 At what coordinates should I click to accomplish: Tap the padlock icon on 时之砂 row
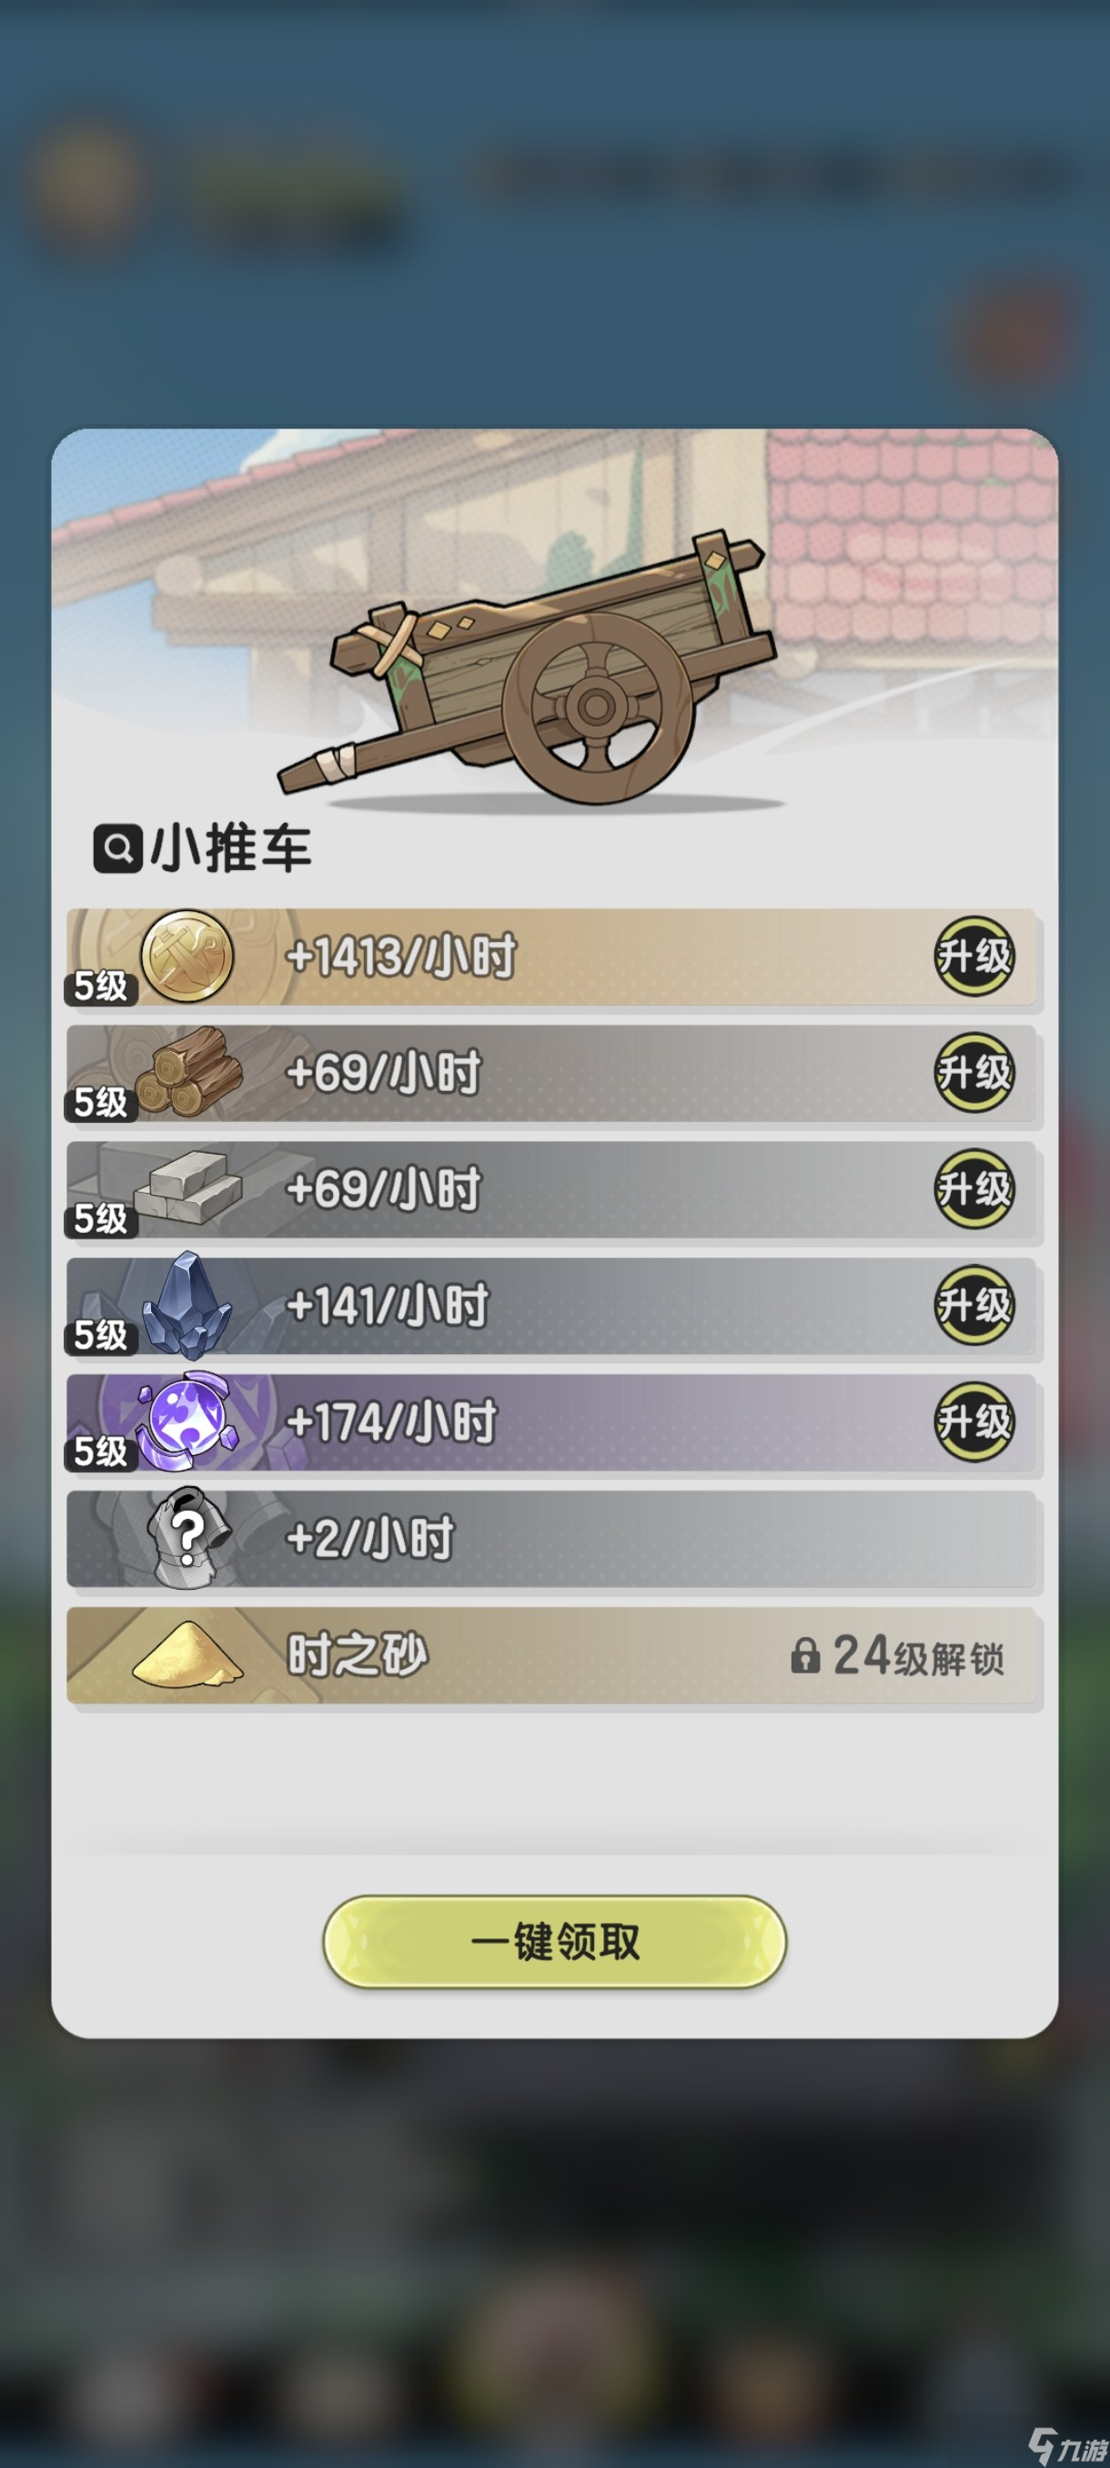pos(804,1655)
